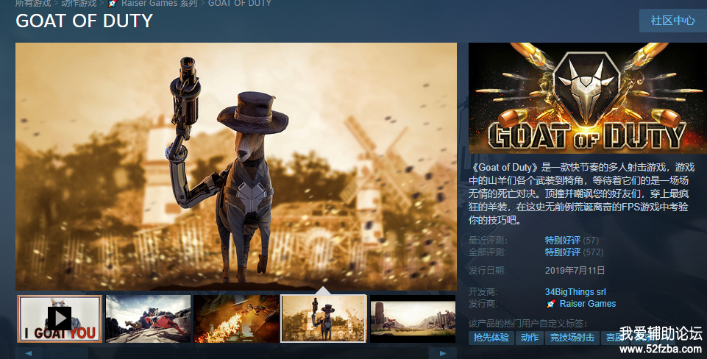The height and width of the screenshot is (359, 707).
Task: Click the thumbnail strip right arrow
Action: point(442,353)
